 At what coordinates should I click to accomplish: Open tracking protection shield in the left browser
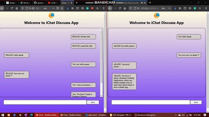tap(23, 8)
